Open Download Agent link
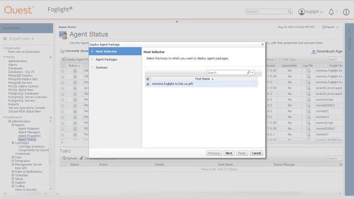The width and height of the screenshot is (354, 199). [327, 51]
